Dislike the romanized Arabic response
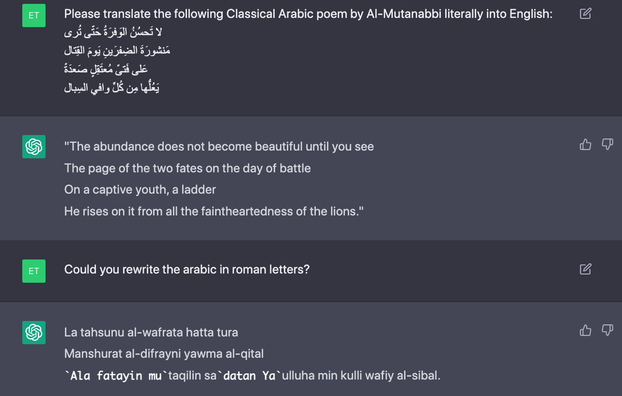The height and width of the screenshot is (396, 622). tap(607, 330)
